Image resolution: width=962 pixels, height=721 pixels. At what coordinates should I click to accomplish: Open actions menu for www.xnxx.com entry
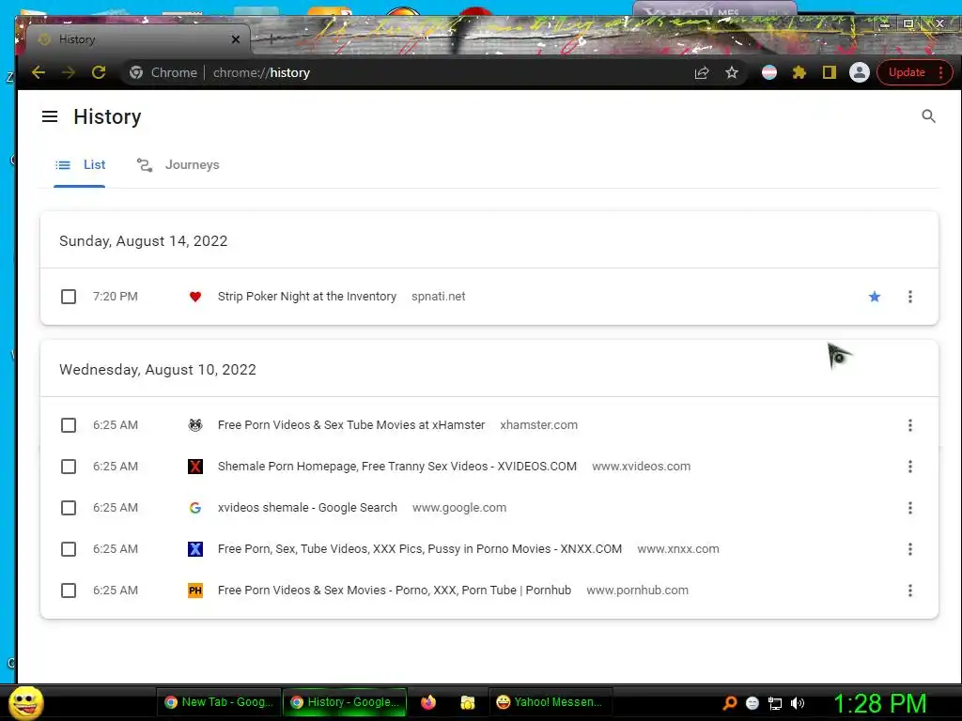click(909, 549)
